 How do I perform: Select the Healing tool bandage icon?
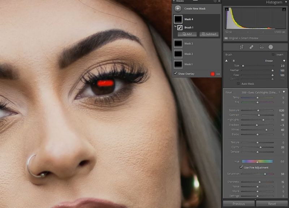coord(251,47)
